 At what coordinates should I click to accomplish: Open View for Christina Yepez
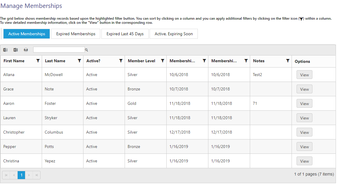304,161
